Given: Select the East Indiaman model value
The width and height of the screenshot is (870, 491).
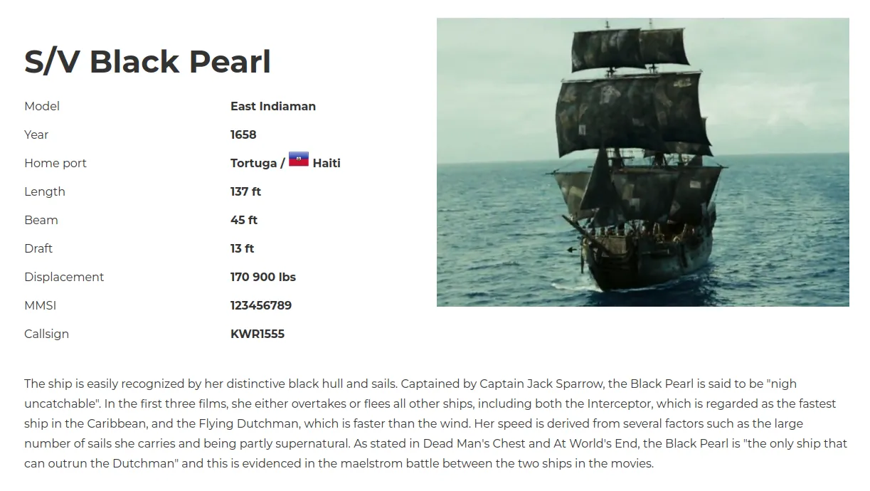Looking at the screenshot, I should [273, 106].
